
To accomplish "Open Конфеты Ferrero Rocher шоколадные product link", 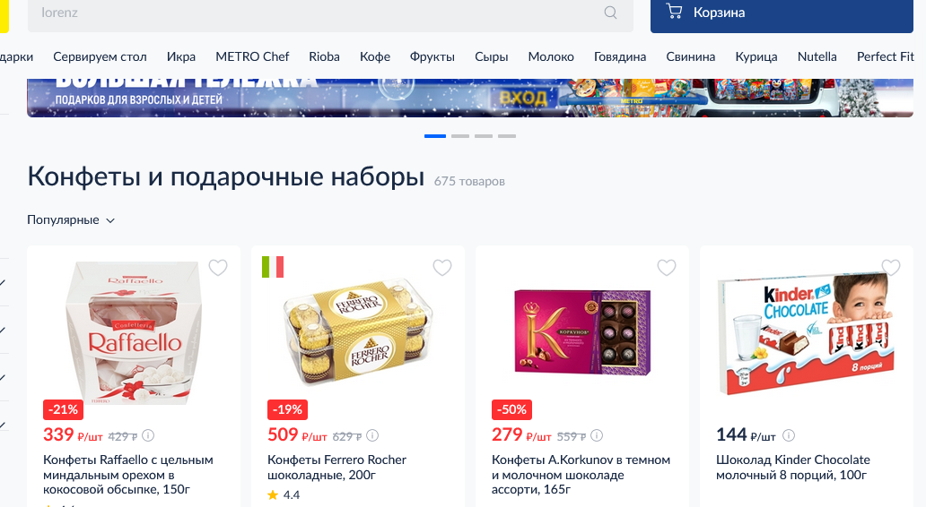I will (x=336, y=467).
